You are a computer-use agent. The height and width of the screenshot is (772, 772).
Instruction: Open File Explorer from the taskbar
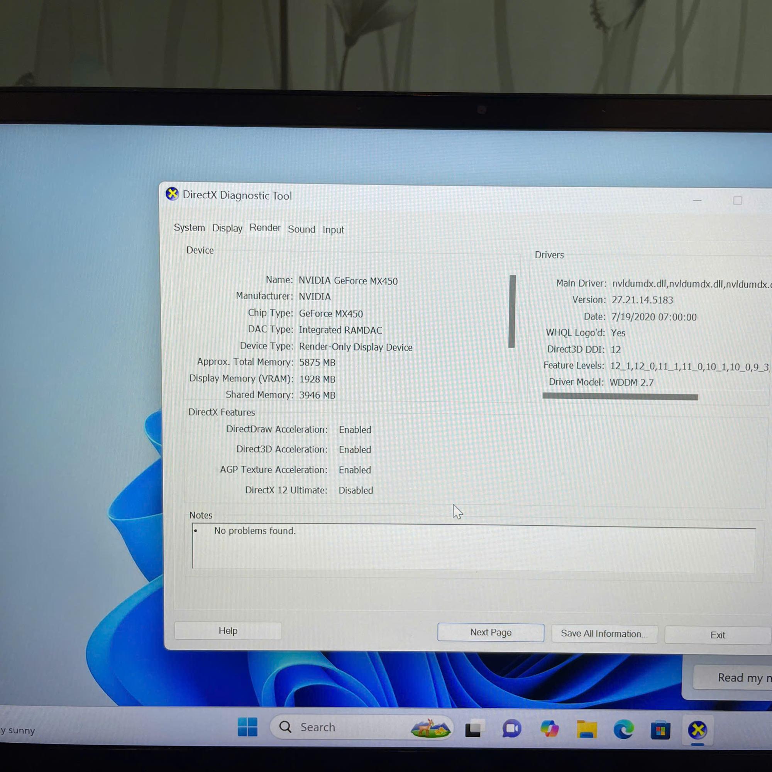pyautogui.click(x=586, y=729)
